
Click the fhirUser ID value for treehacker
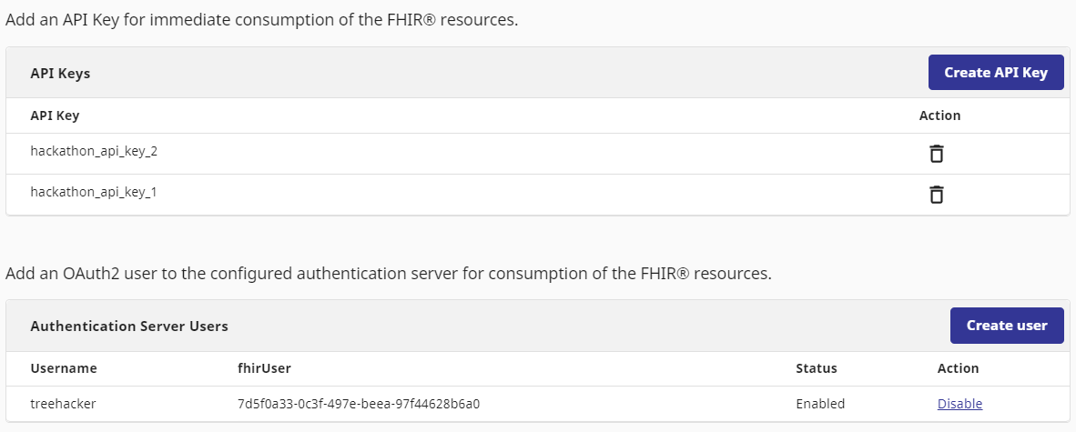tap(358, 404)
